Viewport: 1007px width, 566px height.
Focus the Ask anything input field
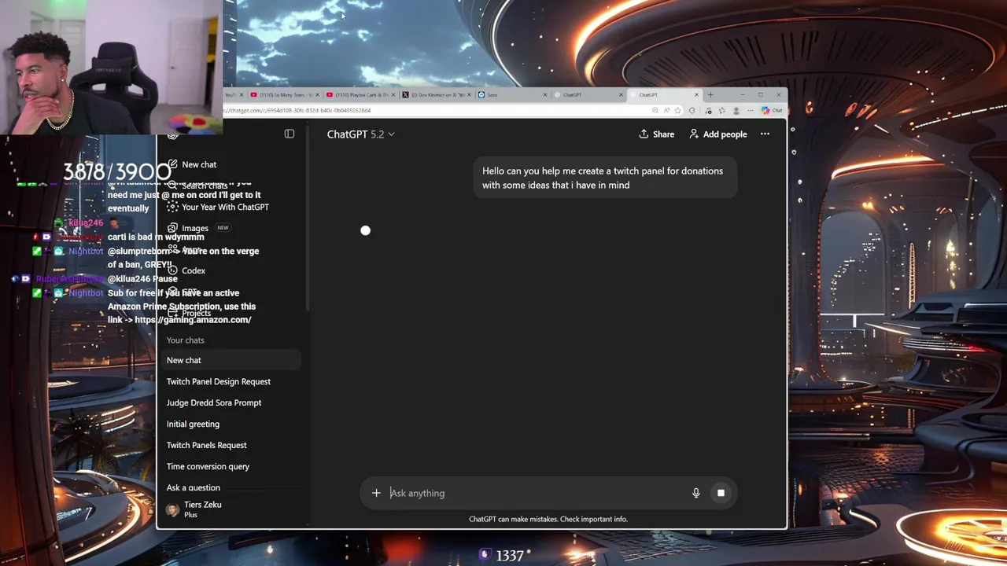click(537, 493)
